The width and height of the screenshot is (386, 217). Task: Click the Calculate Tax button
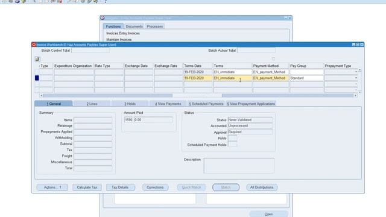(87, 187)
